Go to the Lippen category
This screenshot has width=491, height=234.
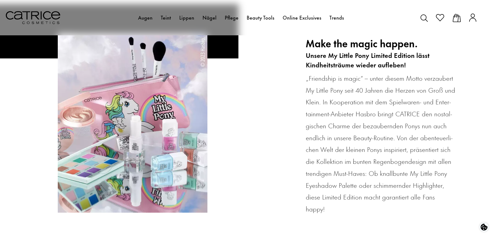[x=187, y=18]
